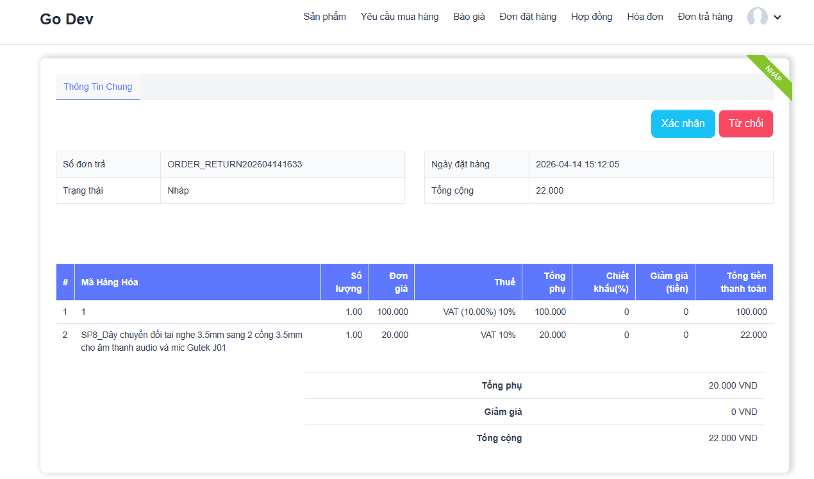This screenshot has width=814, height=479.
Task: Click the user avatar icon
Action: (x=757, y=17)
